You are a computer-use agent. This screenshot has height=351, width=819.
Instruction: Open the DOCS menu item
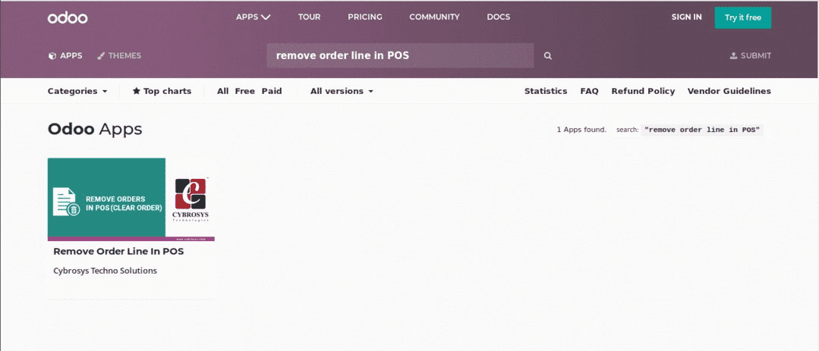coord(498,17)
